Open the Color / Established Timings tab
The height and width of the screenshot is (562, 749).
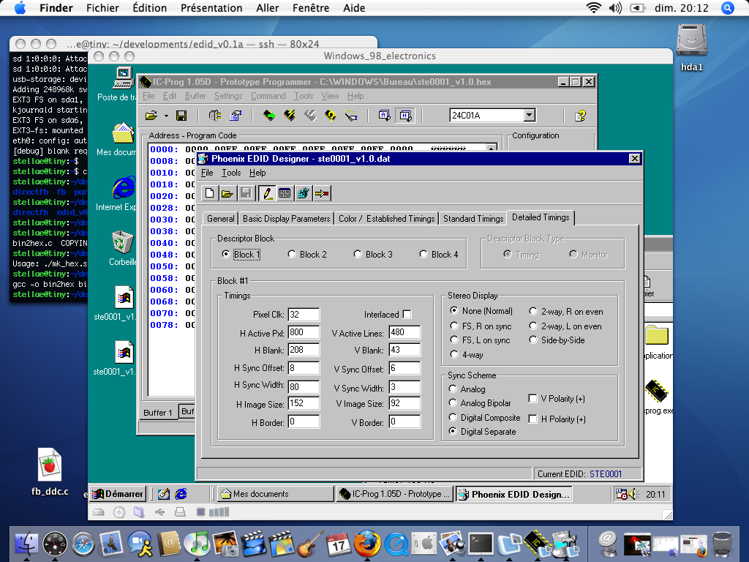pos(386,218)
